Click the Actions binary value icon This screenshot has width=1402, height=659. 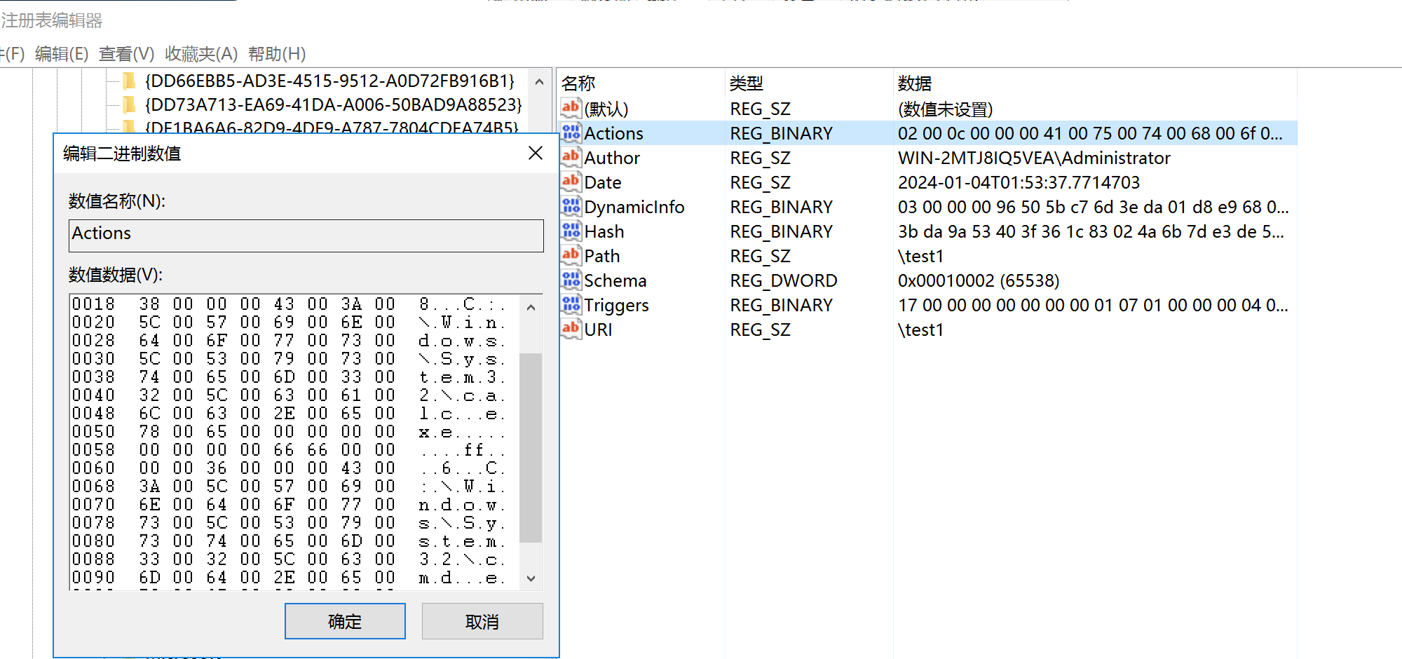[571, 133]
